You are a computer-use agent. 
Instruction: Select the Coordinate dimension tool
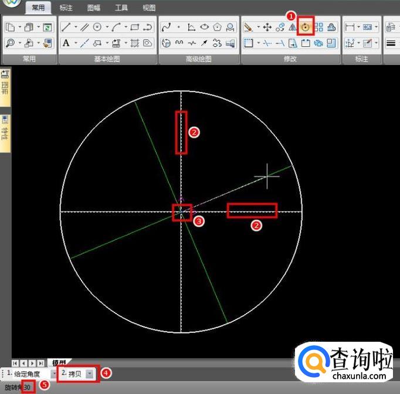(350, 43)
